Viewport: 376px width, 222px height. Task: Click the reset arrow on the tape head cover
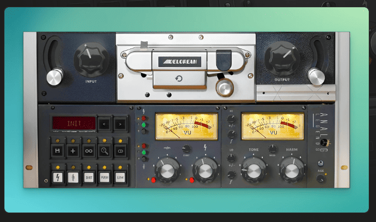click(179, 79)
